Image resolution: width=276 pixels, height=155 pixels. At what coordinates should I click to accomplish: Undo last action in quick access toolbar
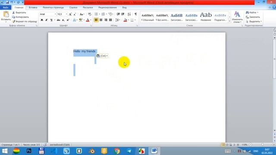point(12,2)
